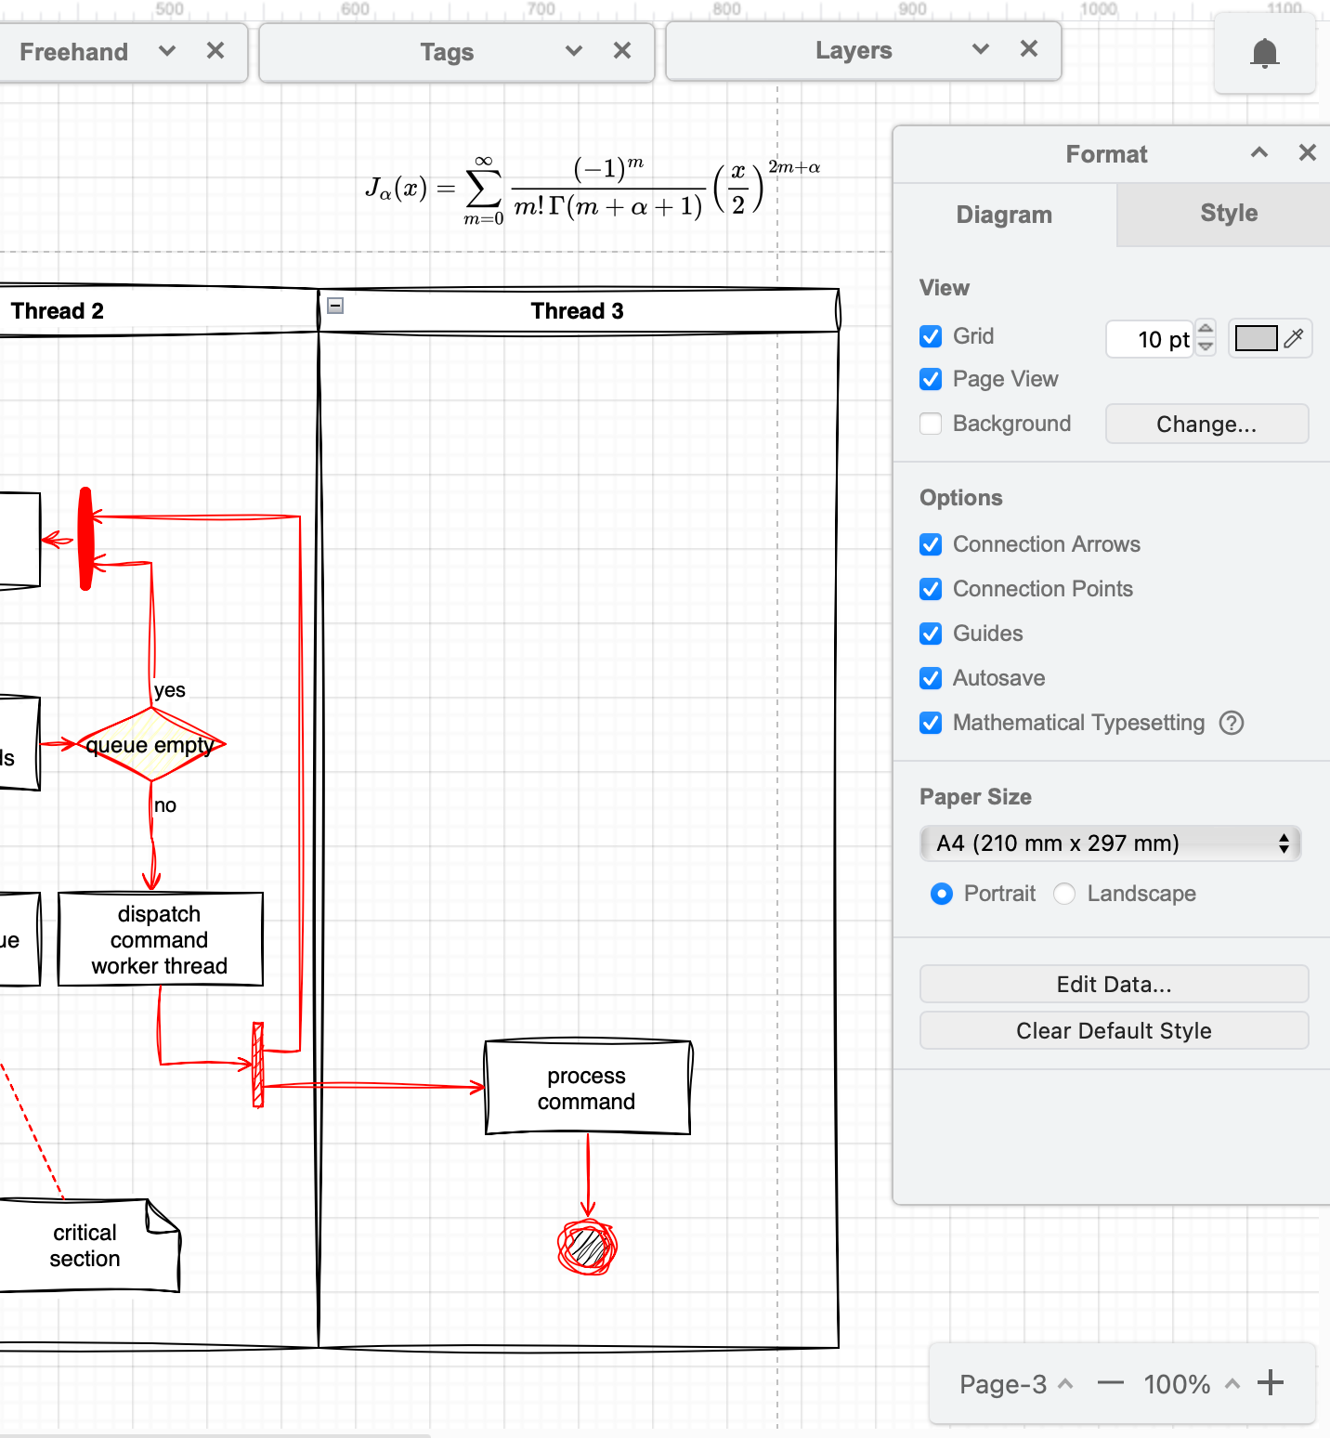1330x1438 pixels.
Task: Open the notifications bell
Action: [x=1264, y=54]
